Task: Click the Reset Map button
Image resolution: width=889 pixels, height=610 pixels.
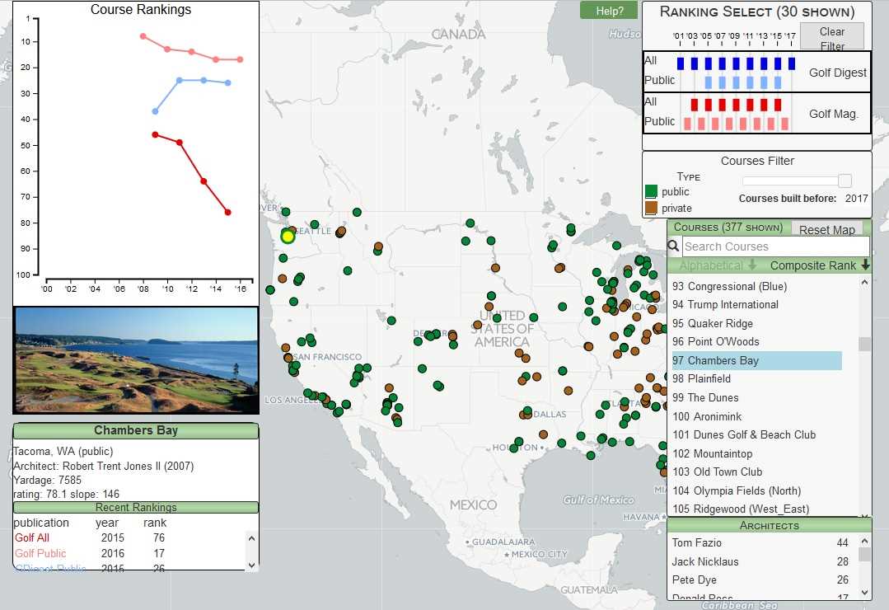Action: pyautogui.click(x=826, y=228)
